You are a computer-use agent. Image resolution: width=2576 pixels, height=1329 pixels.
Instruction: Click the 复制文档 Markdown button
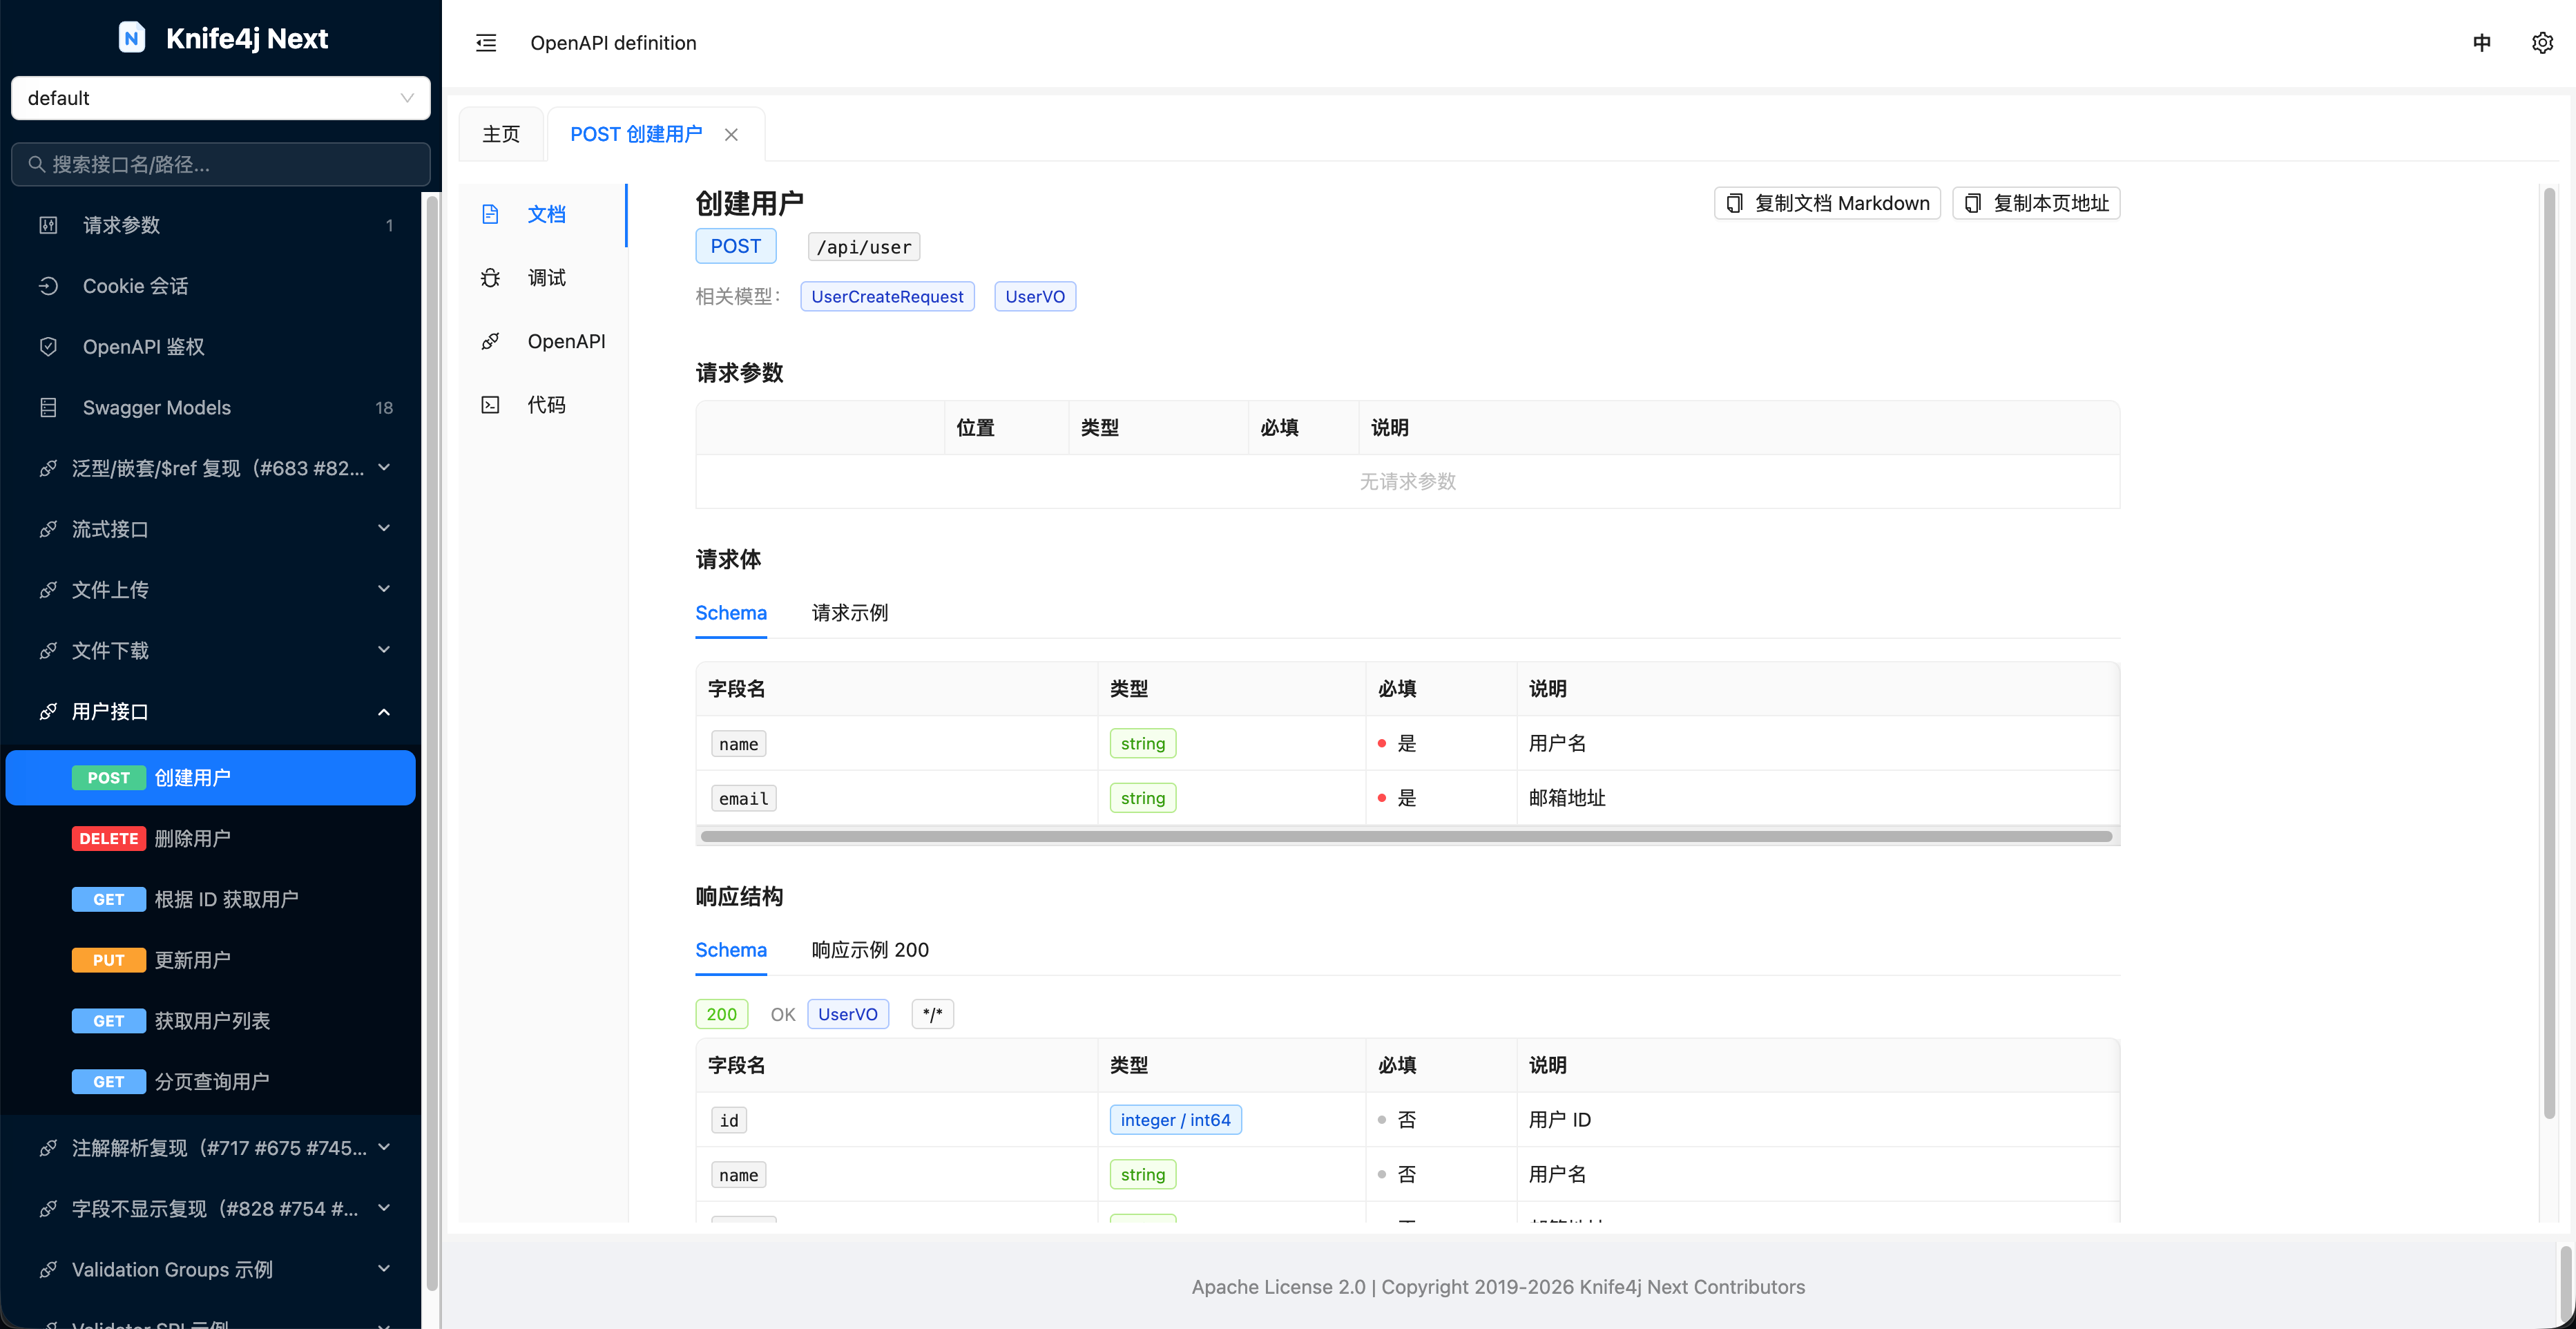pos(1827,203)
